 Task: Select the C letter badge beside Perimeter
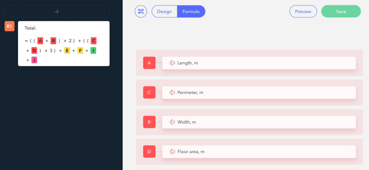[149, 93]
